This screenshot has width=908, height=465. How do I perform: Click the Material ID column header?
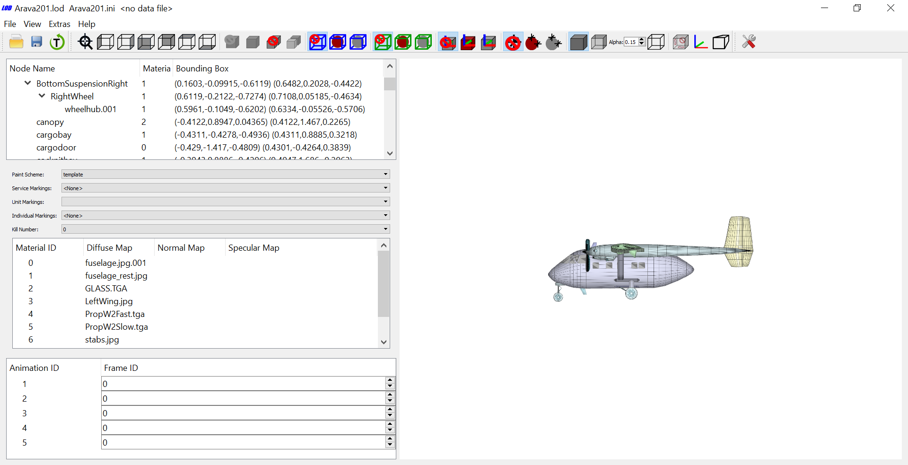(x=48, y=248)
